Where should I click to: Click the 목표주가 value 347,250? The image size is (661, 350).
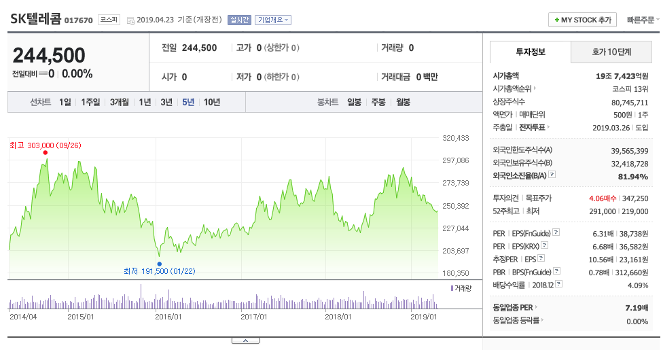pyautogui.click(x=635, y=198)
